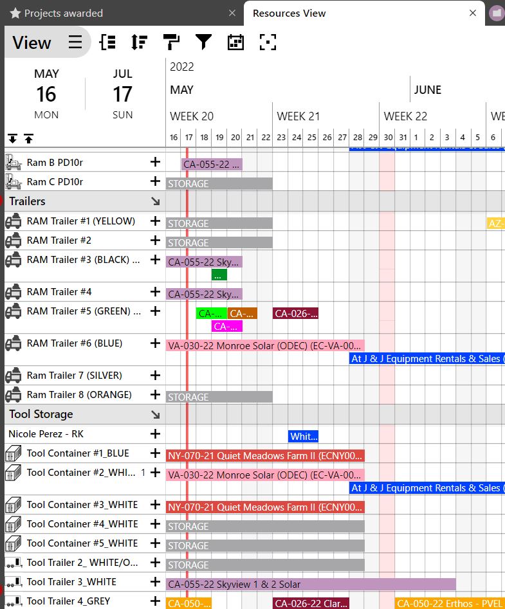Image resolution: width=505 pixels, height=609 pixels.
Task: Click the View label button
Action: coord(32,42)
